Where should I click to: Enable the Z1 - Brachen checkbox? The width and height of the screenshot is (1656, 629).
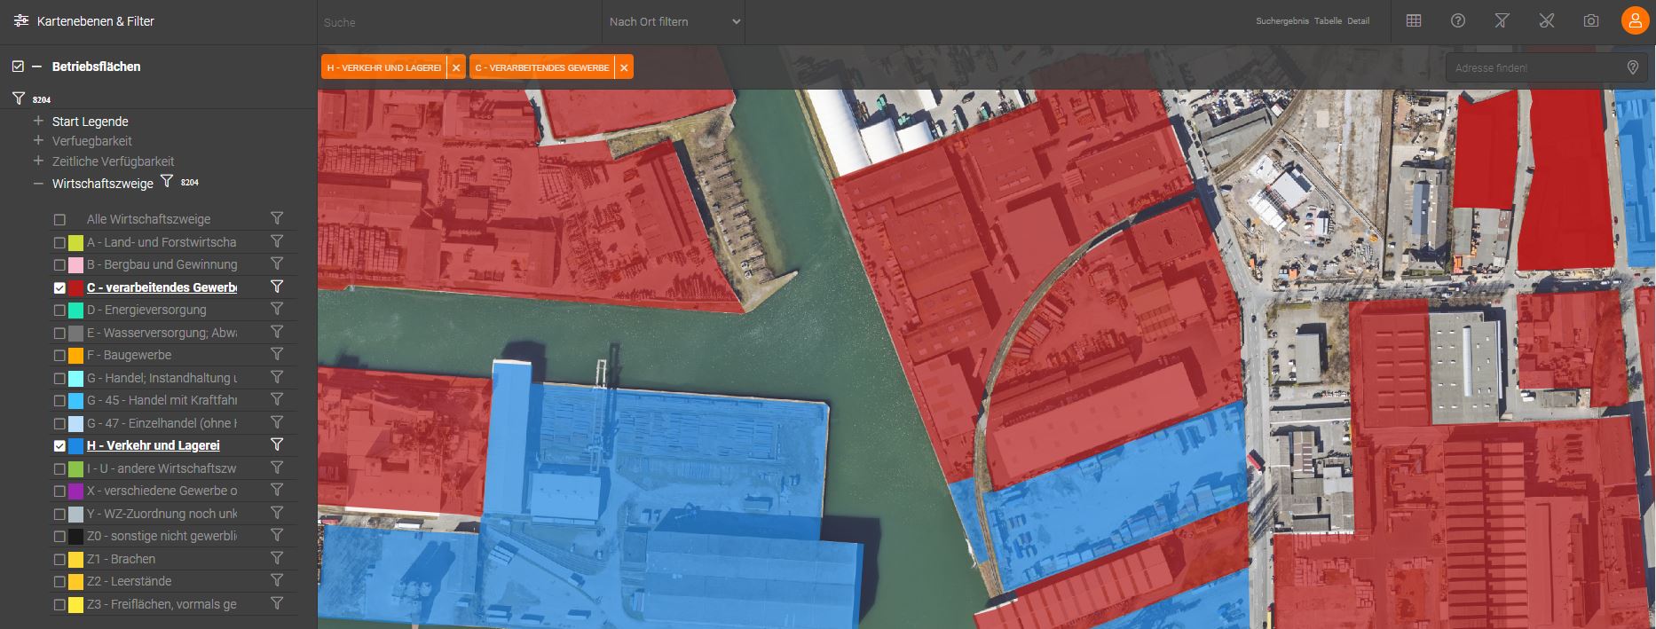(59, 559)
